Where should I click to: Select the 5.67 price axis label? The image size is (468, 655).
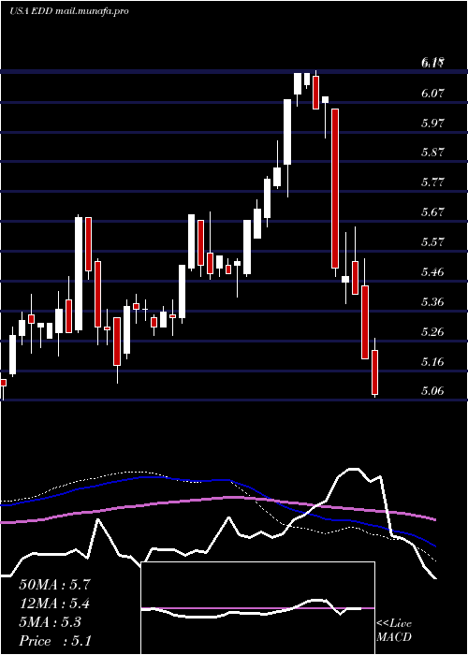(432, 212)
